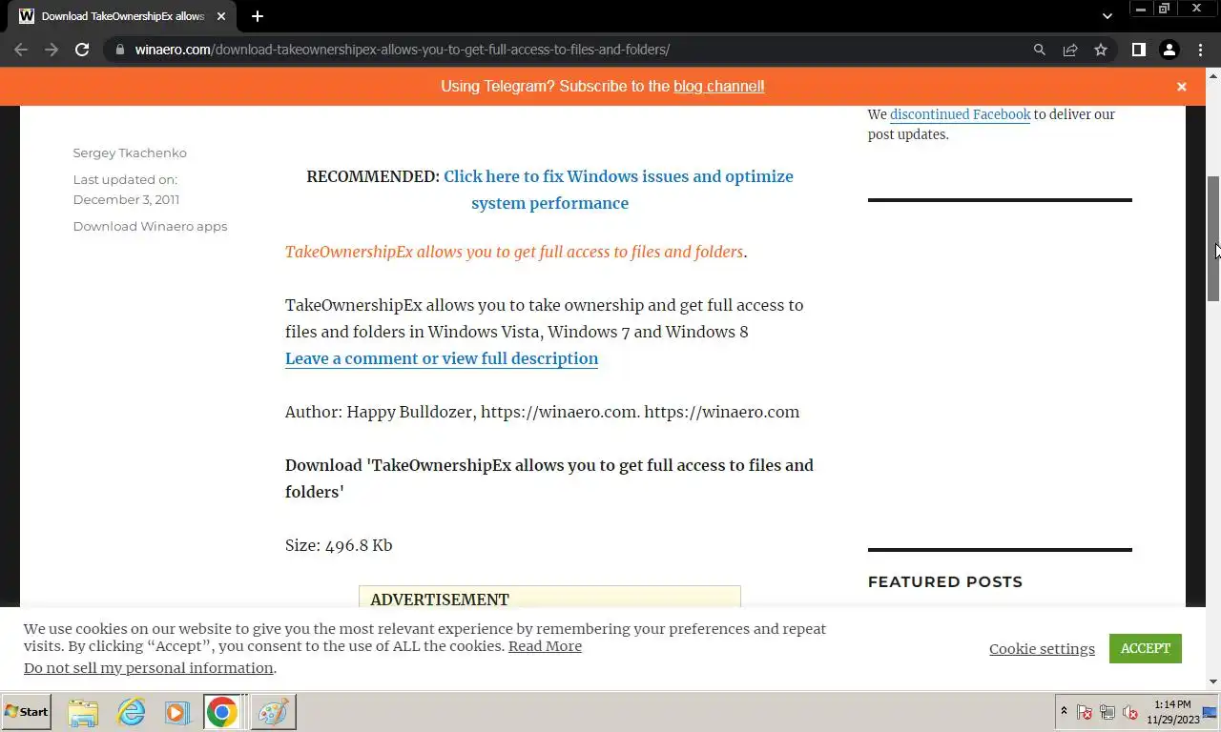This screenshot has width=1221, height=732.
Task: Open the taskbar clock showing 1:14 PM
Action: click(x=1171, y=712)
